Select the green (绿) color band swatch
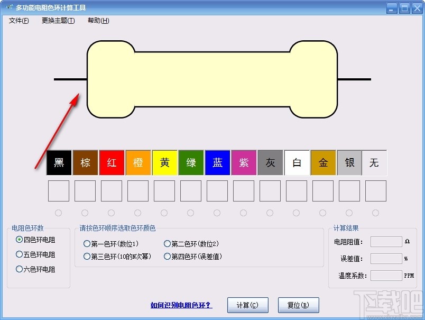 (x=191, y=163)
